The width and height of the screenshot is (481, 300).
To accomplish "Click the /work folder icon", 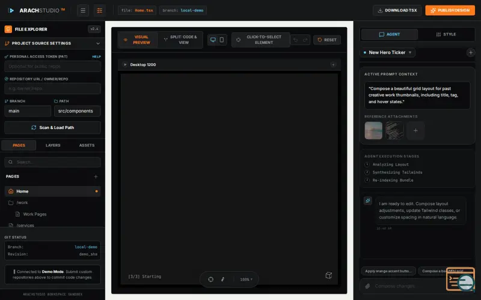I will [11, 203].
